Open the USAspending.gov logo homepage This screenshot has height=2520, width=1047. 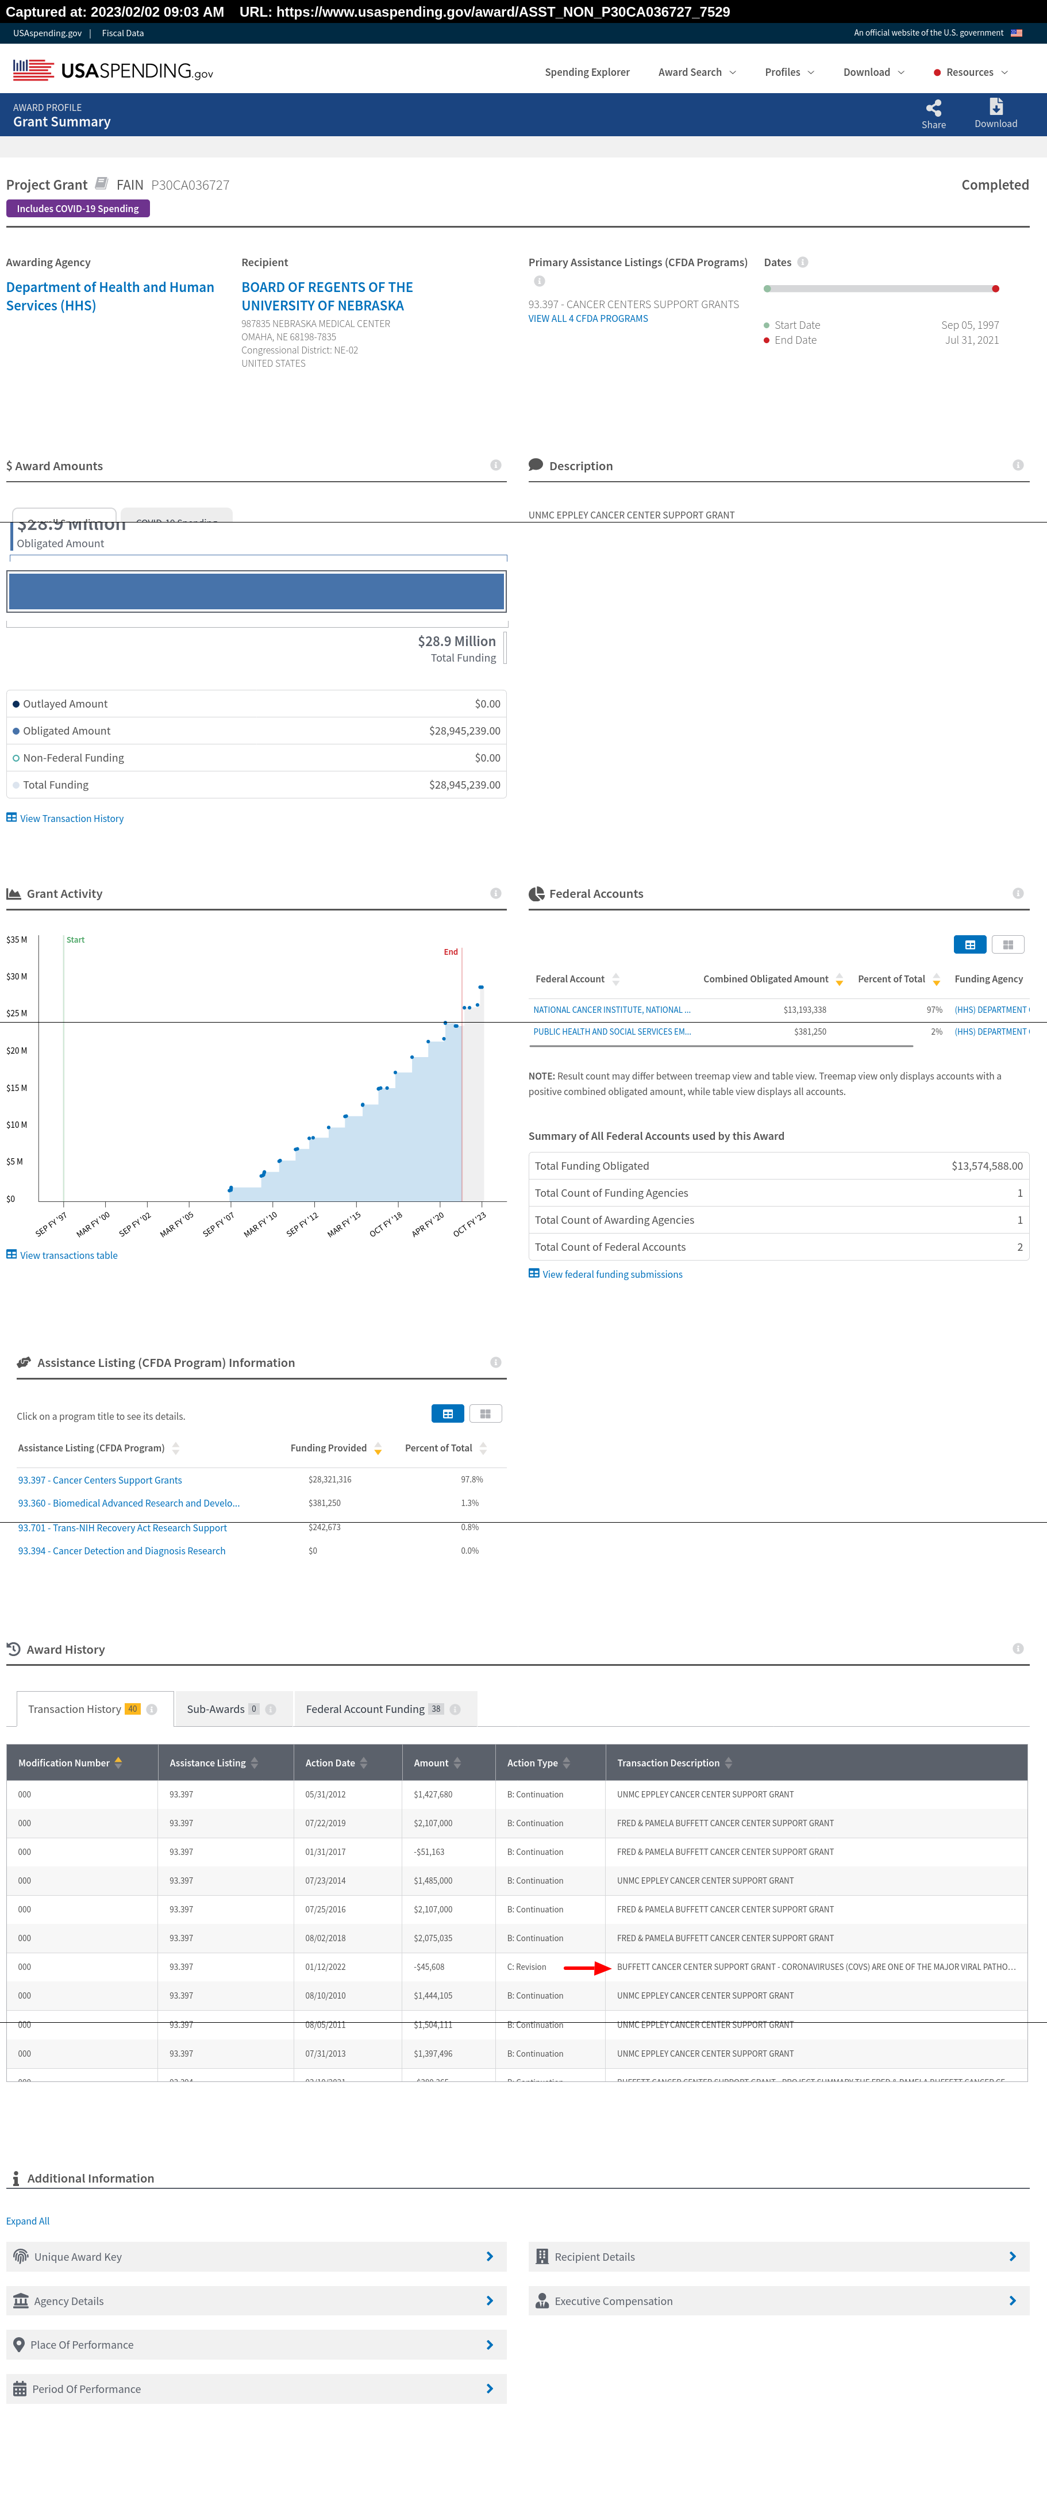(113, 71)
